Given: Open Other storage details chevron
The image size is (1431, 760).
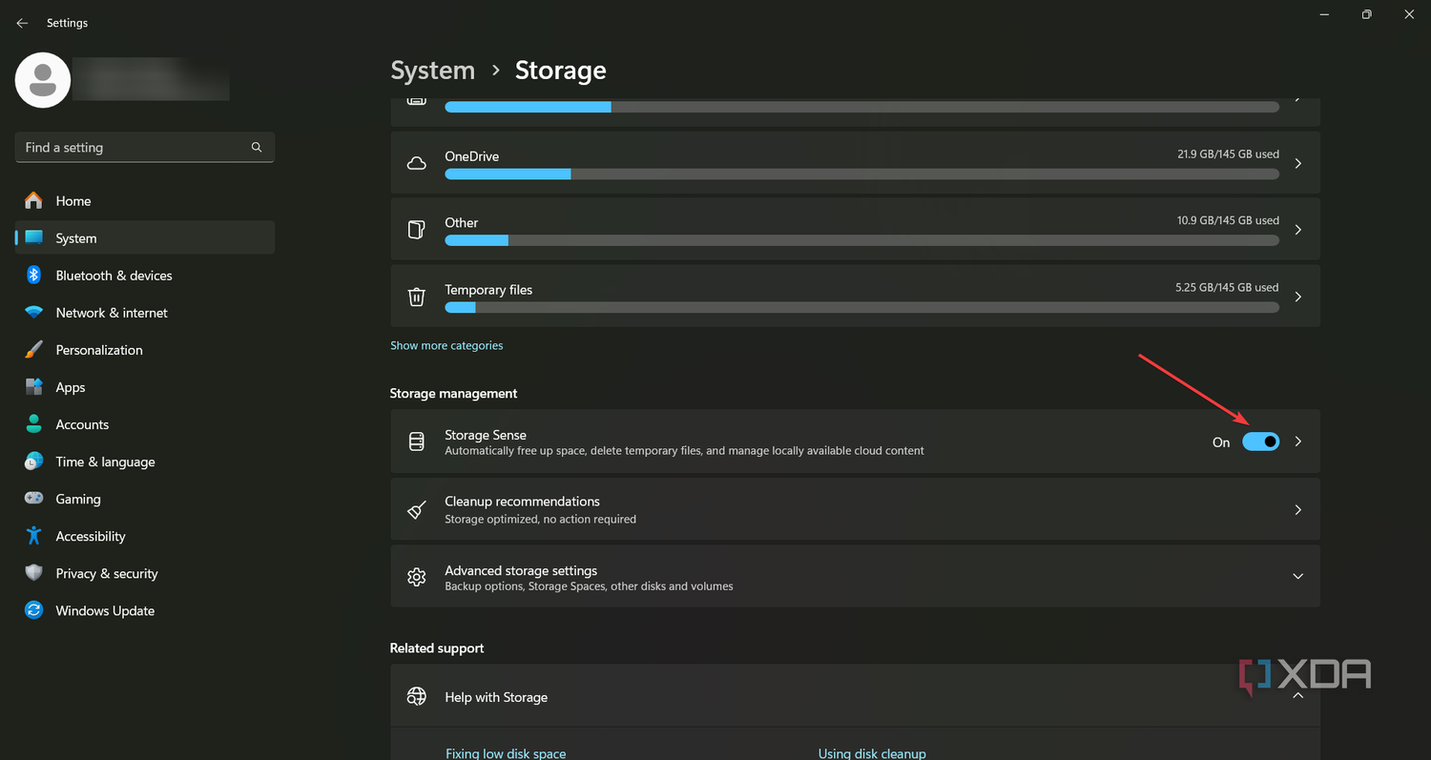Looking at the screenshot, I should [1297, 230].
